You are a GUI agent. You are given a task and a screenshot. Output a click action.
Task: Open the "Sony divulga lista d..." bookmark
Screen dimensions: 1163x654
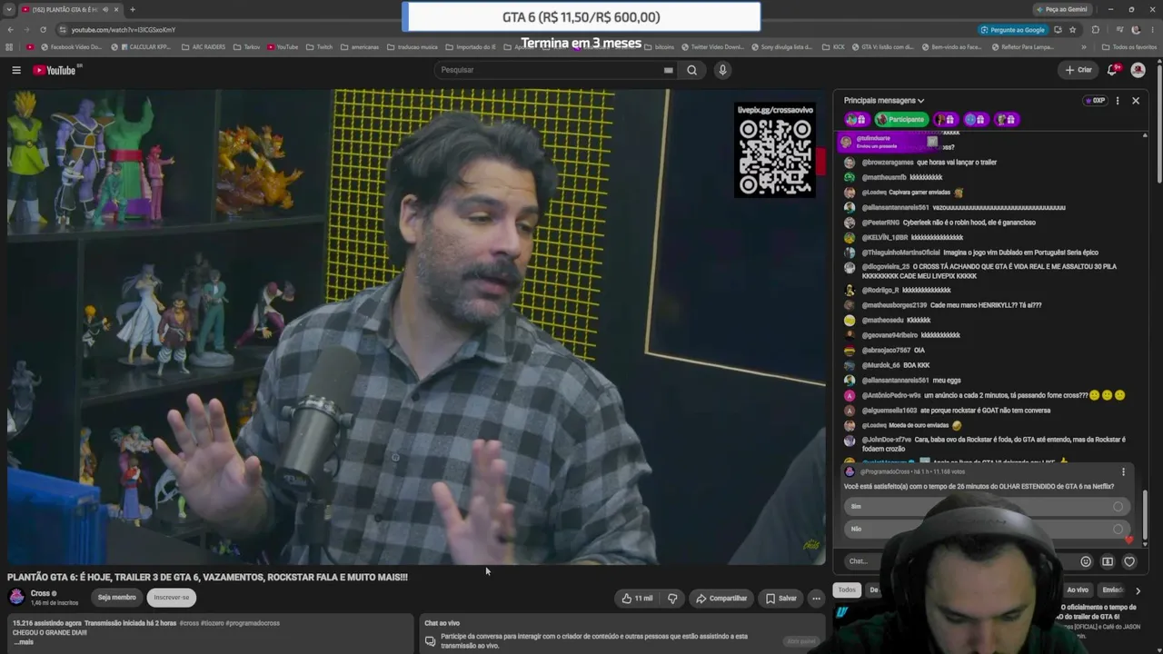(x=782, y=47)
